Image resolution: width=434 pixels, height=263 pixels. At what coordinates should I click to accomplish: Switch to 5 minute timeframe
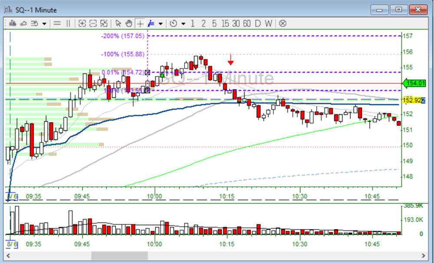(x=214, y=23)
